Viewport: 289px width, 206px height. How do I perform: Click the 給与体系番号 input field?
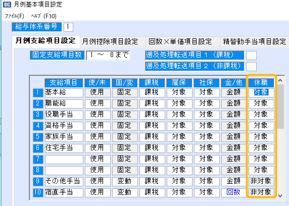[x=68, y=27]
